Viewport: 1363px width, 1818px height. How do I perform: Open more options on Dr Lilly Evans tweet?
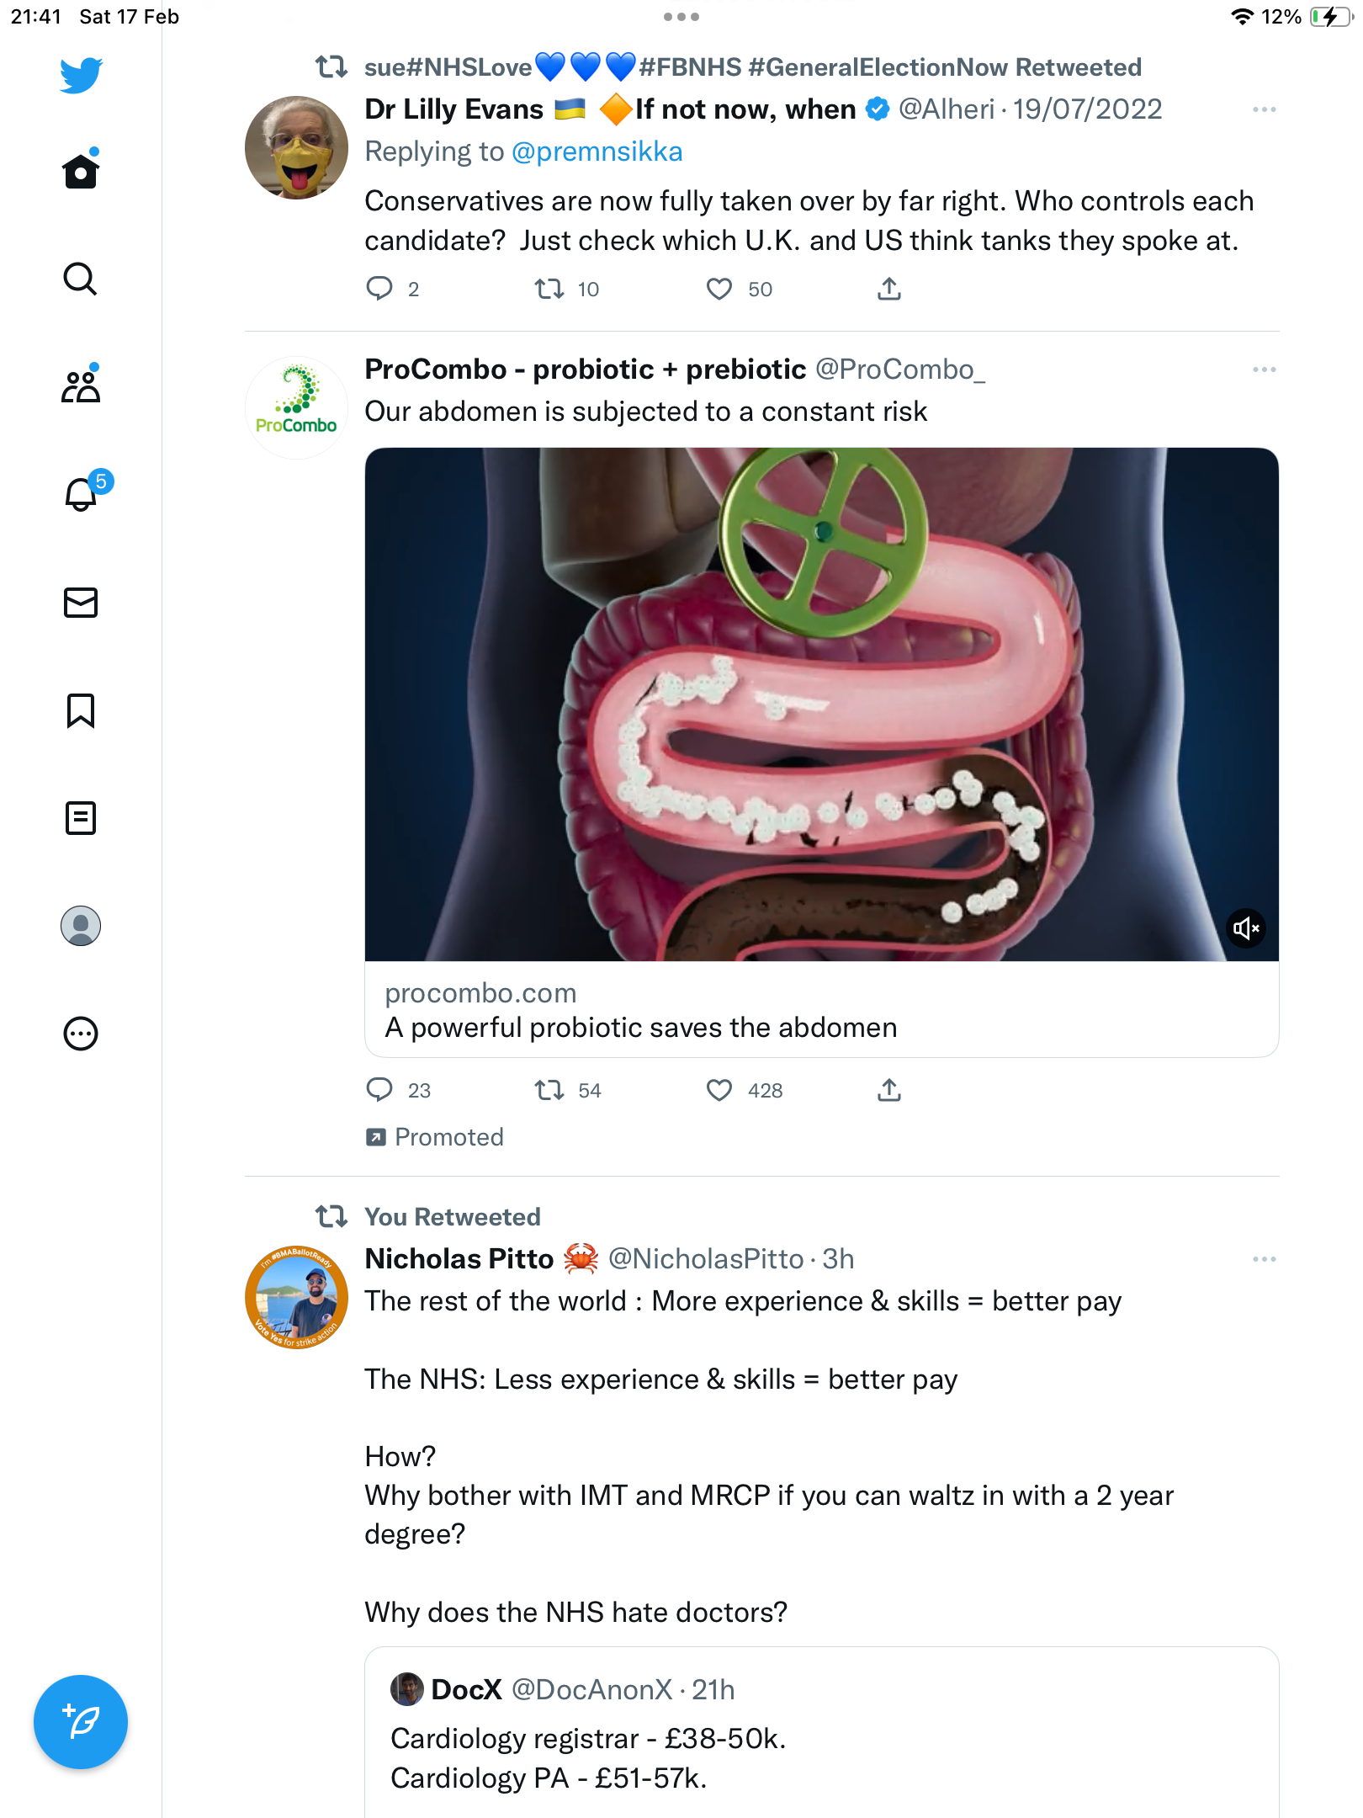coord(1264,109)
